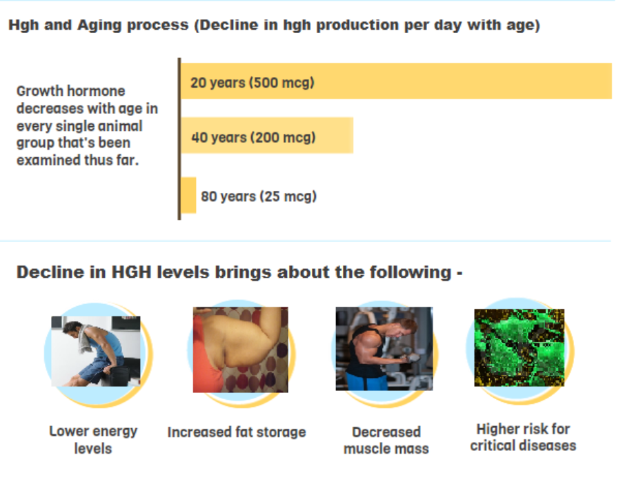Select the small 80 years yellow bar
Image resolution: width=623 pixels, height=484 pixels.
point(189,195)
